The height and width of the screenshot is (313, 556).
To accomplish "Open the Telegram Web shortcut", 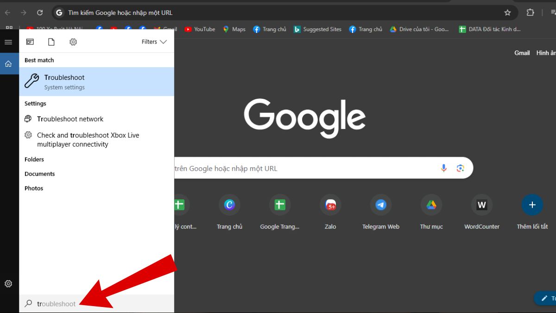I will pos(381,212).
